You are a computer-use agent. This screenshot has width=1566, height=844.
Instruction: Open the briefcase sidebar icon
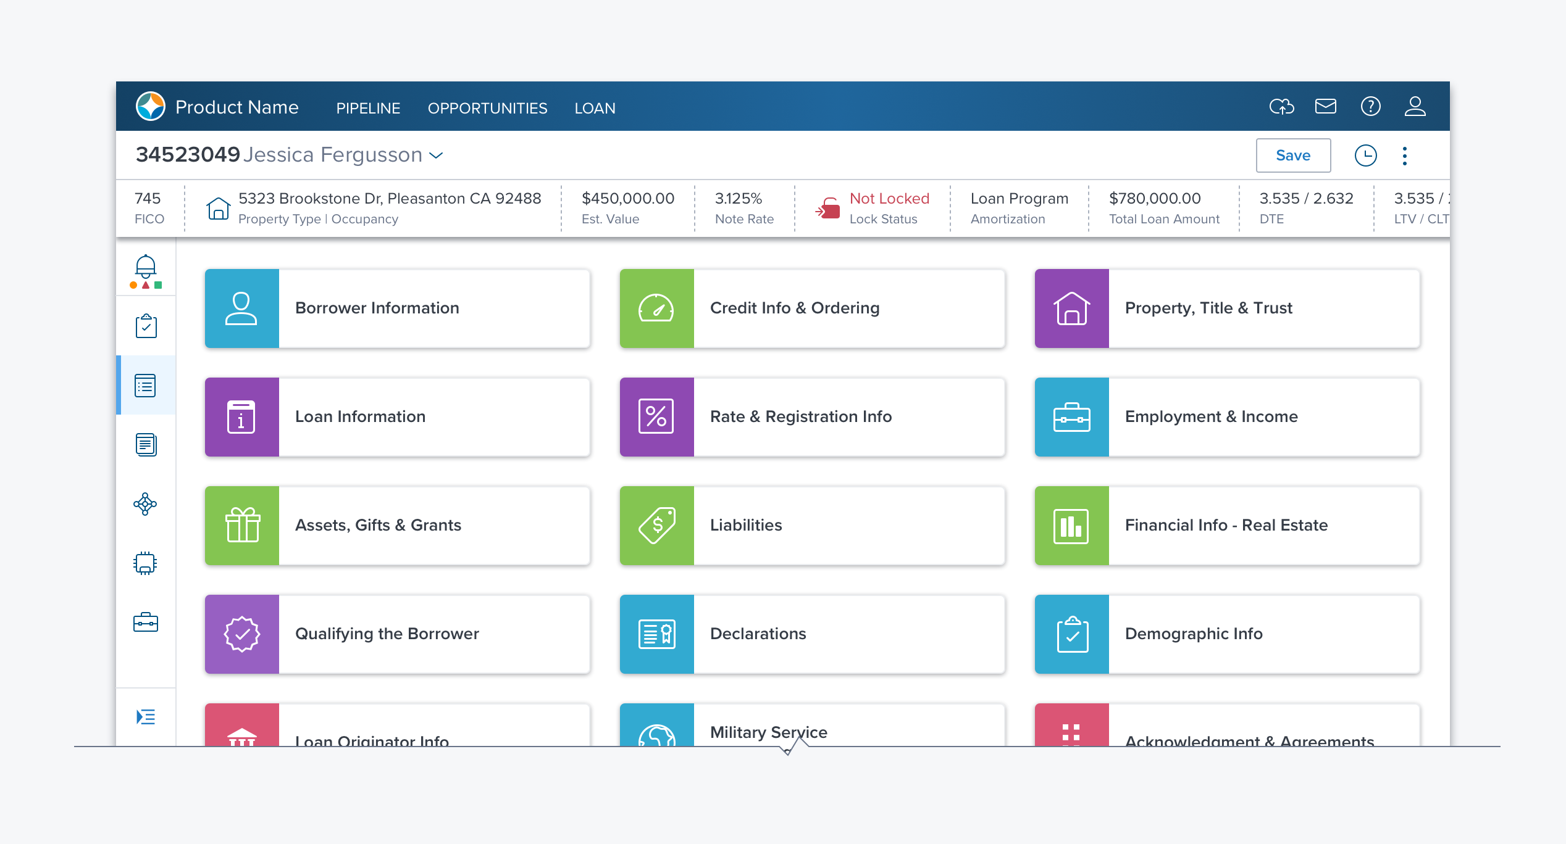coord(146,622)
